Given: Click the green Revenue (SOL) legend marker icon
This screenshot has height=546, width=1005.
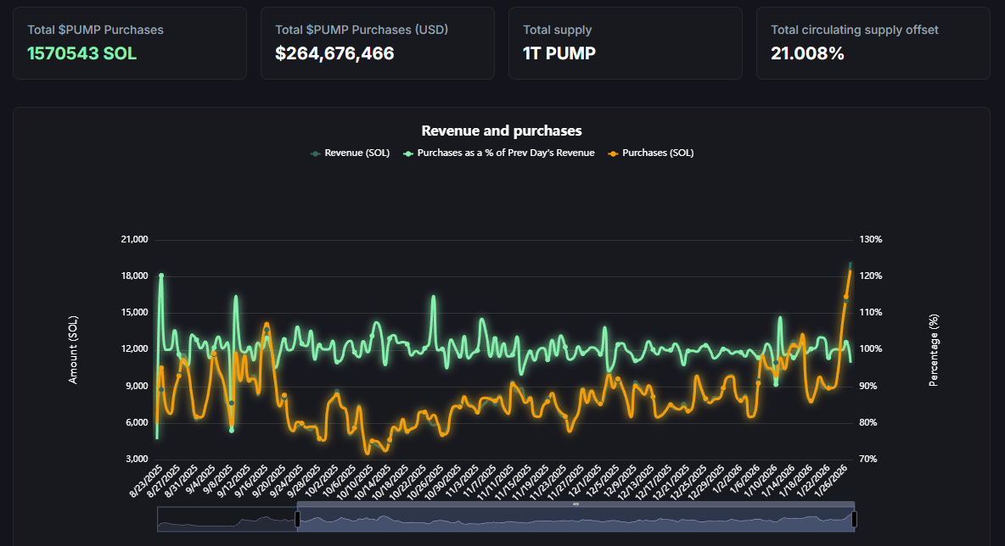Looking at the screenshot, I should click(x=315, y=153).
